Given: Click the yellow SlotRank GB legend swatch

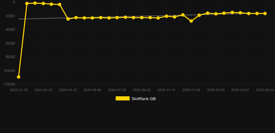Looking at the screenshot, I should coord(123,98).
